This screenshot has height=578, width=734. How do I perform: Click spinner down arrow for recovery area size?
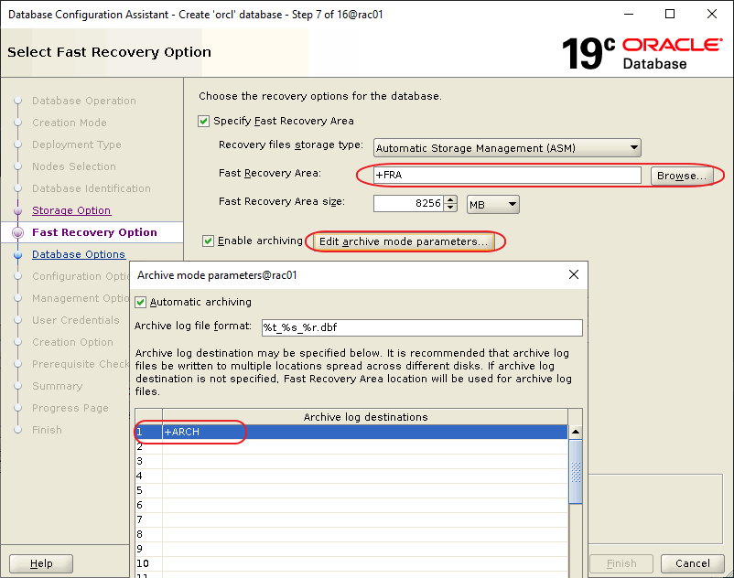449,208
